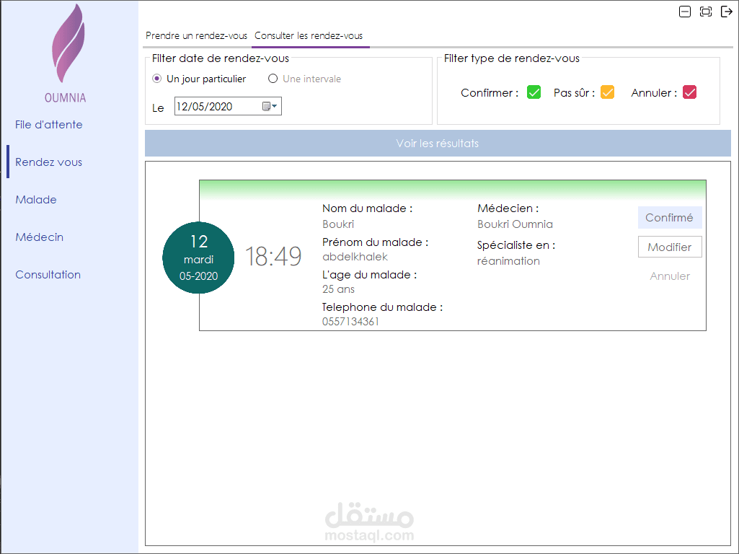Click the doctor name 'Boukri Oumnia'
Screen dimensions: 739x554
point(515,224)
